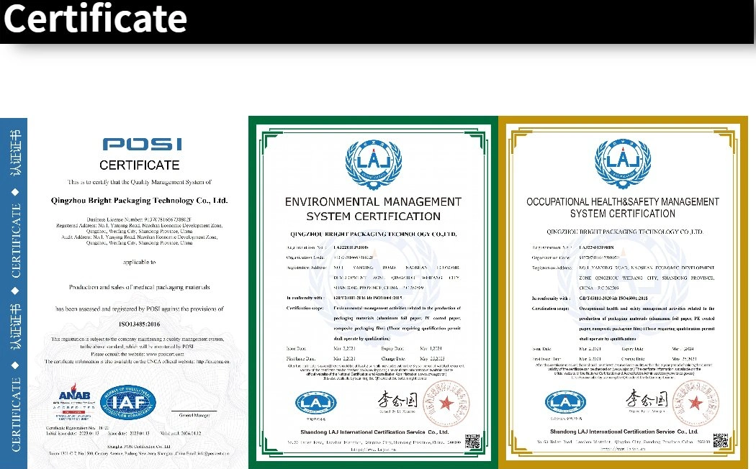Screen dimensions: 756x469
Task: Click the handwritten signature on the occupational health certificate
Action: (647, 399)
